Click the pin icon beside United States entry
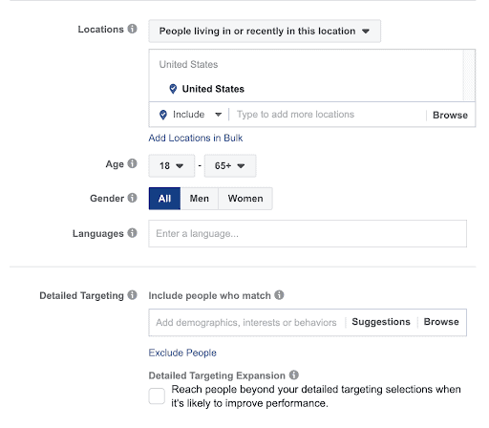This screenshot has width=489, height=428. click(173, 89)
